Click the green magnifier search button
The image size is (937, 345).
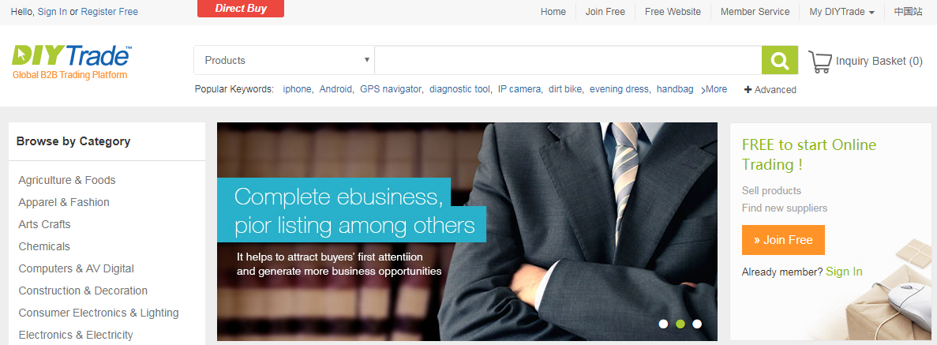pos(780,60)
